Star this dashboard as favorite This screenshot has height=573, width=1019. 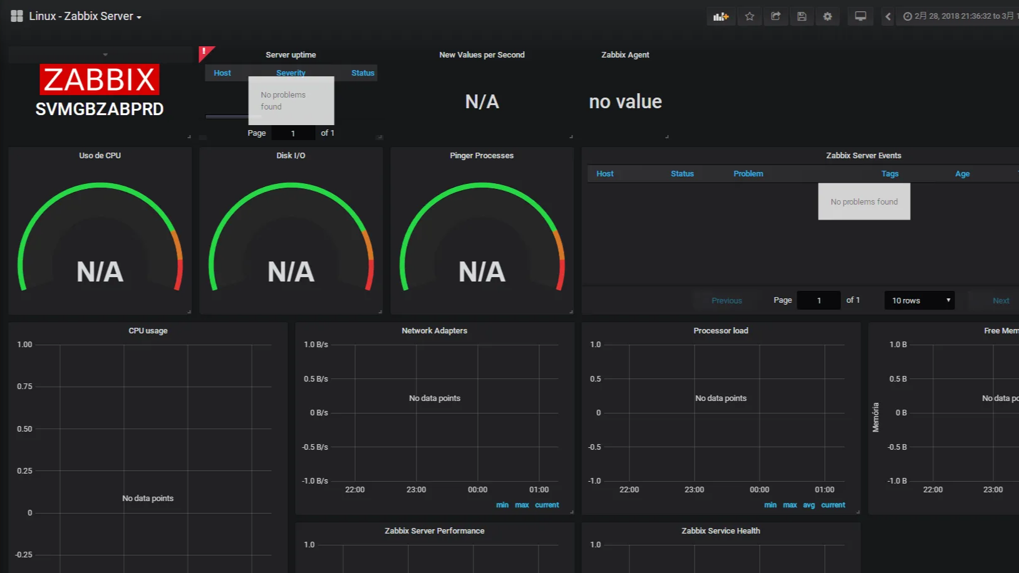pos(750,16)
